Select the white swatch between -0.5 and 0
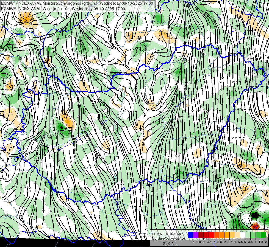This screenshot has height=247, width=269. 243,235
